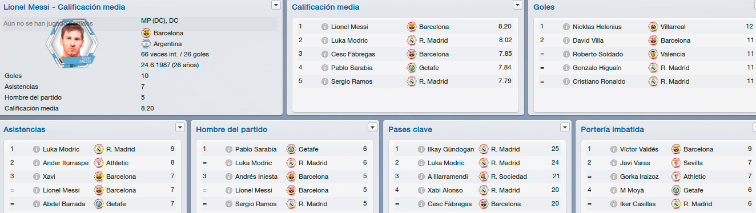Expand Pases clave panel dropdown arrow
This screenshot has width=756, height=213.
pyautogui.click(x=565, y=127)
